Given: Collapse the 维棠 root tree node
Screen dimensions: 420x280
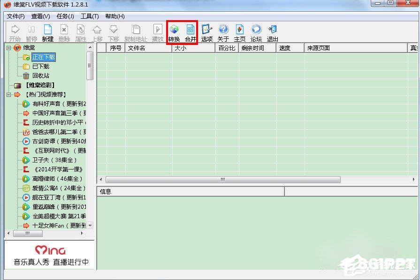Looking at the screenshot, I should [x=9, y=48].
